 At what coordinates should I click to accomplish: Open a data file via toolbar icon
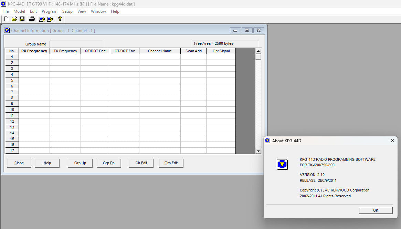pyautogui.click(x=14, y=19)
